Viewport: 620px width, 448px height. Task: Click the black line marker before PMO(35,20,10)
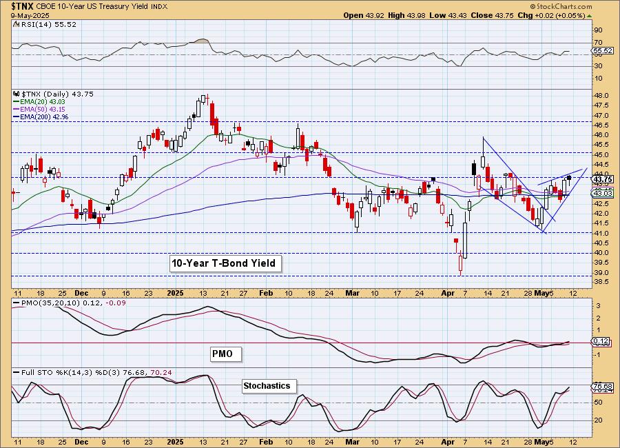pos(17,303)
